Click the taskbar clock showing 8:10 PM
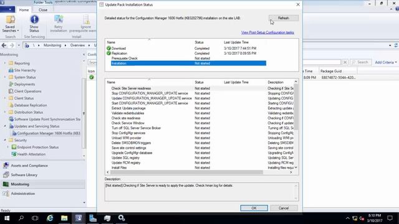The width and height of the screenshot is (399, 224). [x=375, y=218]
